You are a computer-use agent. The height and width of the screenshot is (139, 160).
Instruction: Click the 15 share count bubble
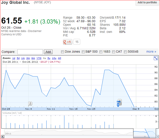click(77, 42)
